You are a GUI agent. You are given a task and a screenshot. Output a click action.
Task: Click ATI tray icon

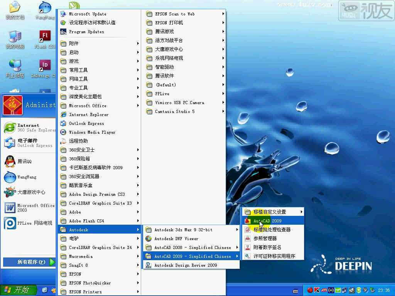[x=324, y=290]
